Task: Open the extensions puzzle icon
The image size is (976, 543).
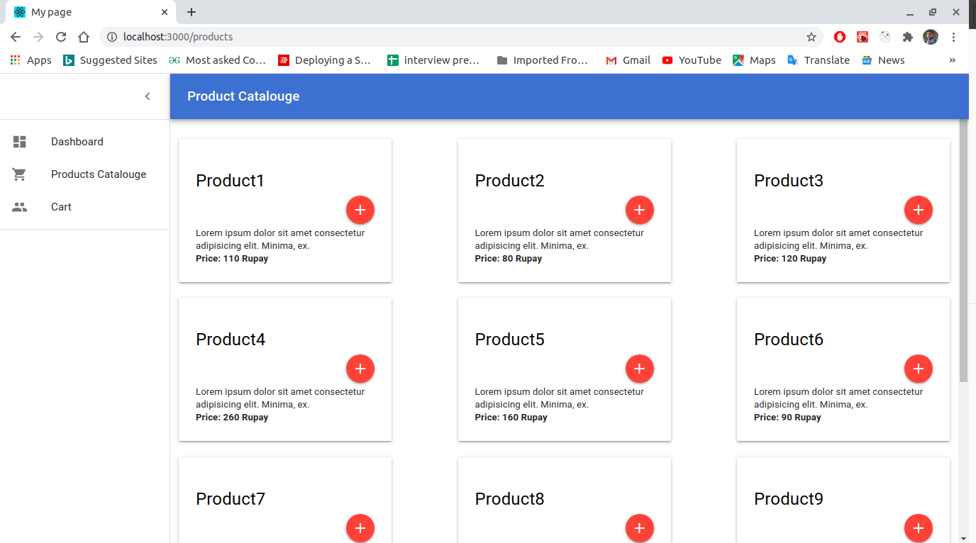Action: click(908, 37)
